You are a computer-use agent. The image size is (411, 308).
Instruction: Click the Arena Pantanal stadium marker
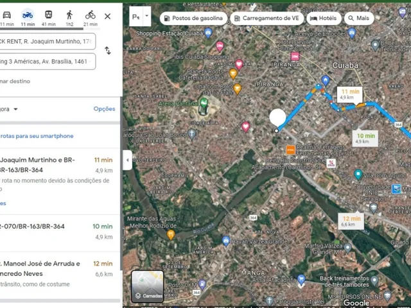point(204,103)
